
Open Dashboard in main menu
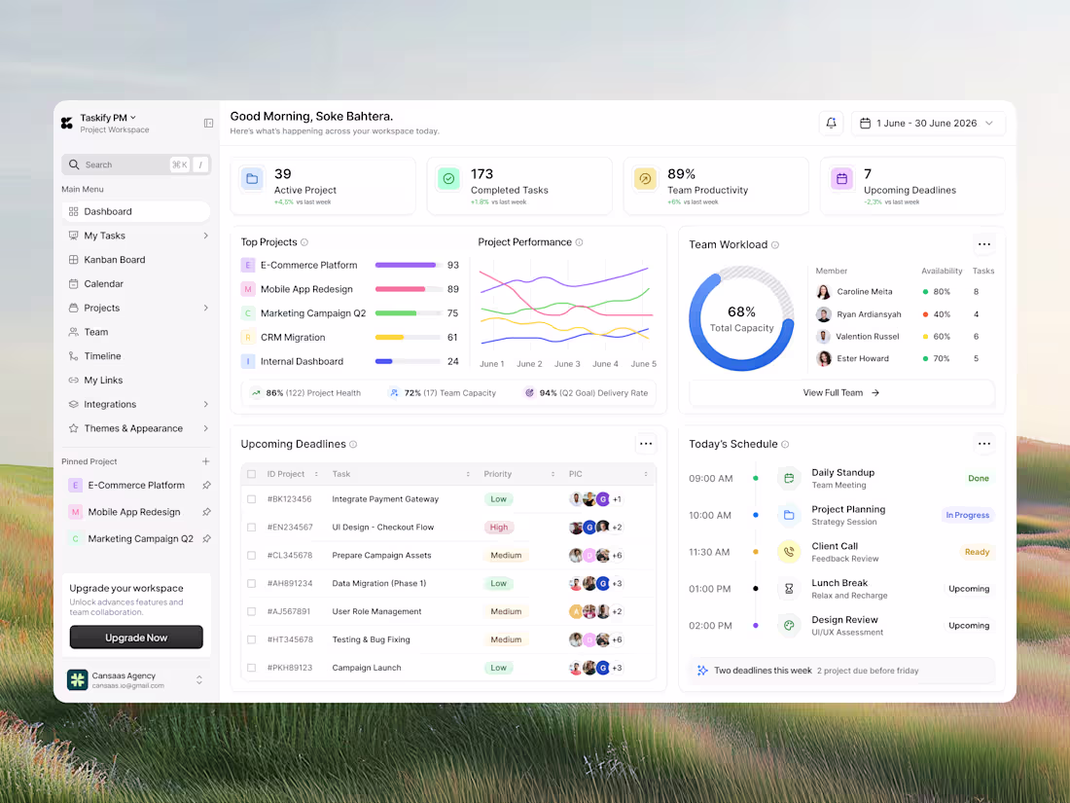136,211
